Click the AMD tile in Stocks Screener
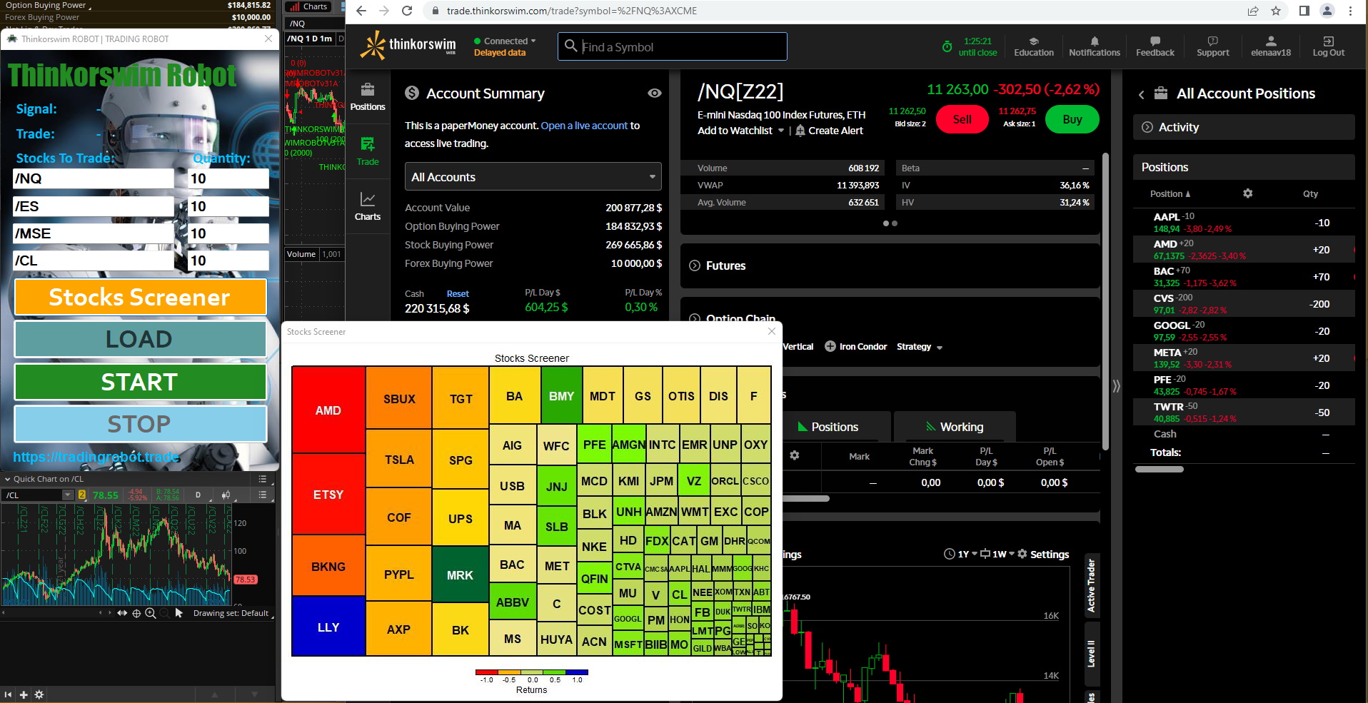This screenshot has width=1368, height=703. (328, 410)
